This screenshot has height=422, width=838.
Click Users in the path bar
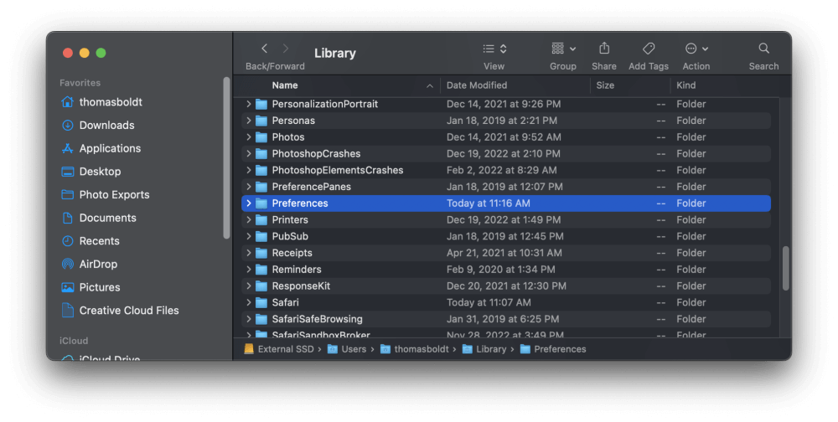click(347, 349)
